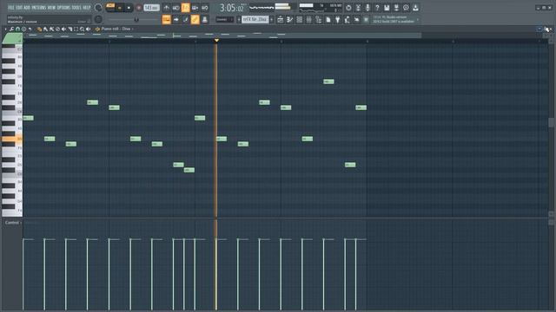Image resolution: width=556 pixels, height=312 pixels.
Task: Open the Piano roll - Diva target channel
Action: [116, 29]
